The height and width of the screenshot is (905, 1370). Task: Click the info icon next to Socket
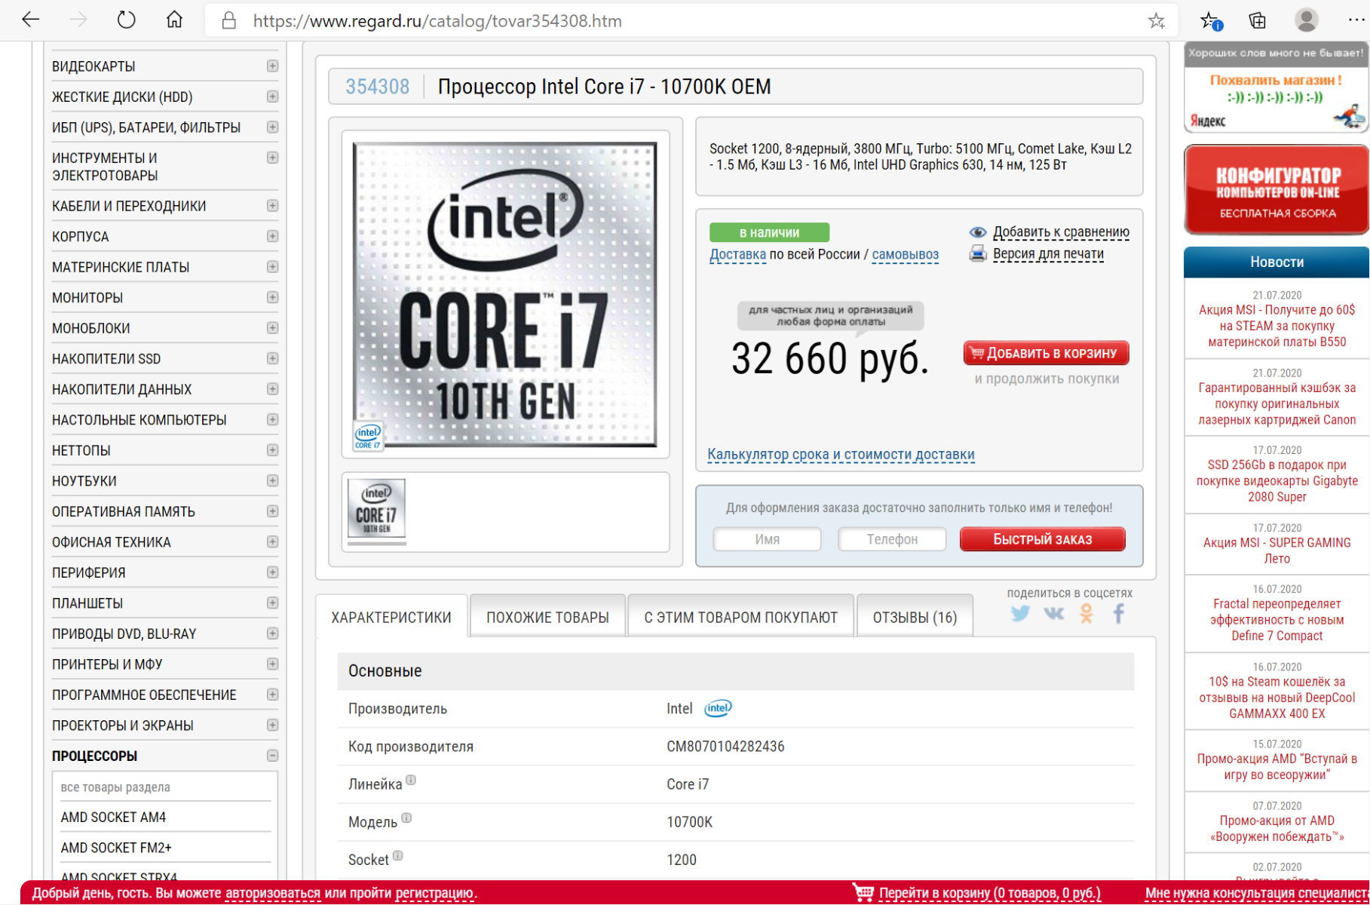coord(398,855)
